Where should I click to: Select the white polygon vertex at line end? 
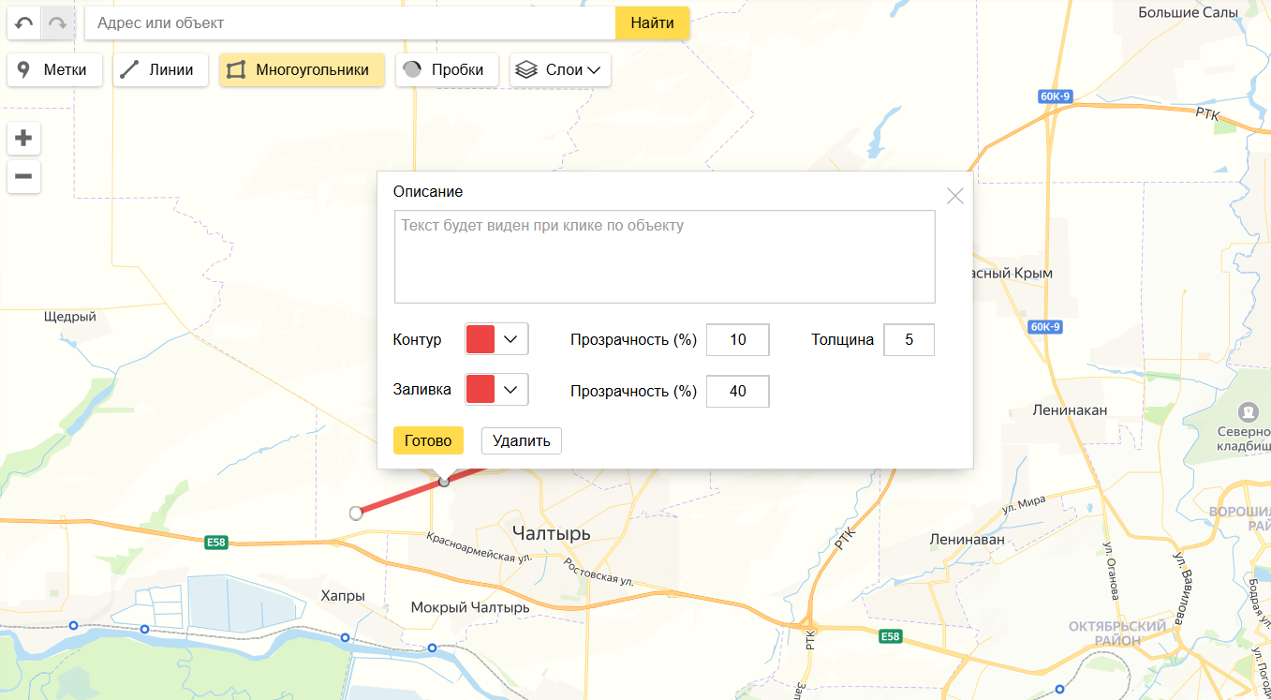[x=356, y=513]
